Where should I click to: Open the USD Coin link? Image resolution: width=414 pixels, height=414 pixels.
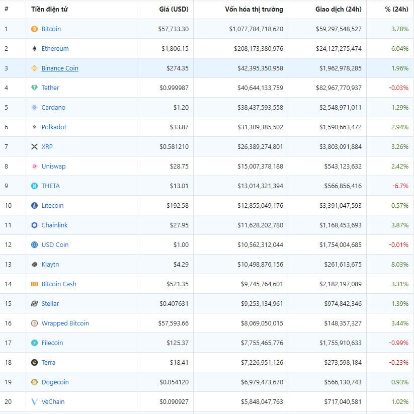pos(55,245)
